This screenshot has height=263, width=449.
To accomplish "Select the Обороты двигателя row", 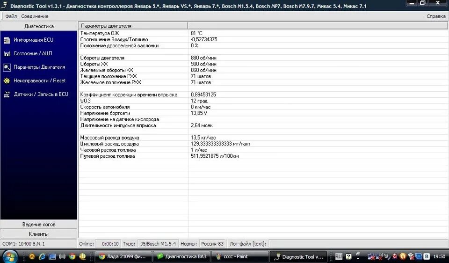I will click(x=263, y=58).
